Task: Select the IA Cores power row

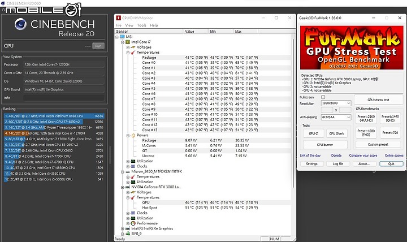Action: (203, 145)
